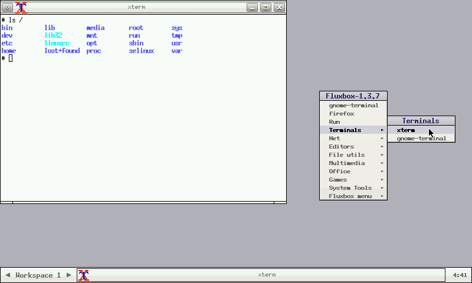Click the 'lib32' entry in the terminal output
This screenshot has height=283, width=472.
pyautogui.click(x=53, y=35)
